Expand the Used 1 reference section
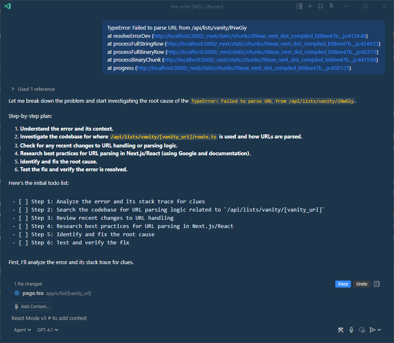 coord(33,89)
